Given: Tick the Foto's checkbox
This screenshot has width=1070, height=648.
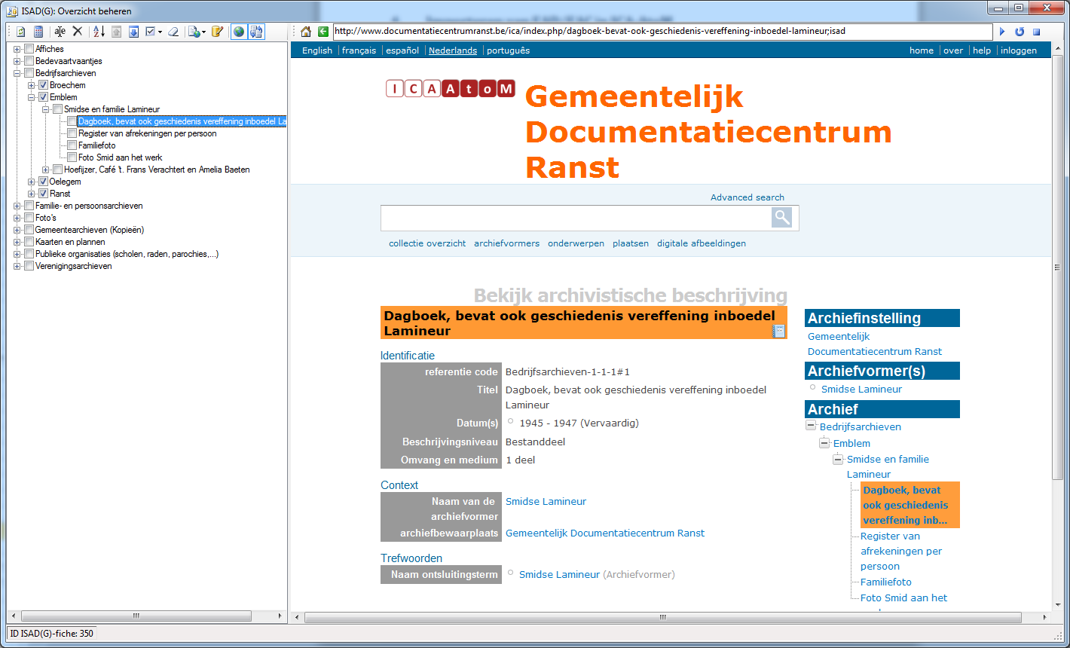Looking at the screenshot, I should (x=29, y=218).
